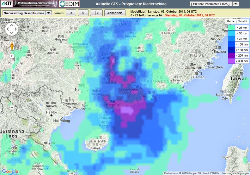Click the > 300 mm legend color
The image size is (250, 175).
pos(231,61)
